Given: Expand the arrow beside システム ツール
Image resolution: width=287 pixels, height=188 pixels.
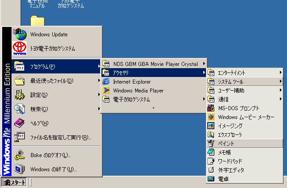Looking at the screenshot, I should pos(281,81).
